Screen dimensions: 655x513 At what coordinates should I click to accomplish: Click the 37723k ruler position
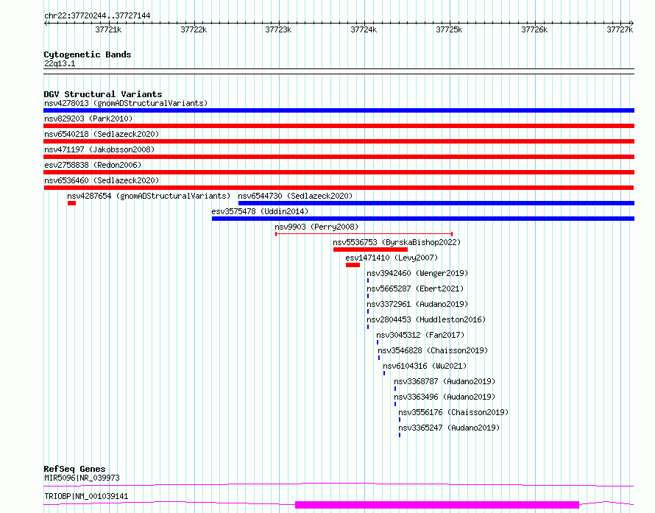click(x=278, y=29)
